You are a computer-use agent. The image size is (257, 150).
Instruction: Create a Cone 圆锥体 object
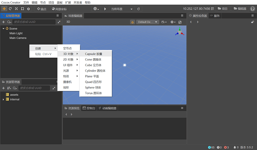tap(96, 59)
